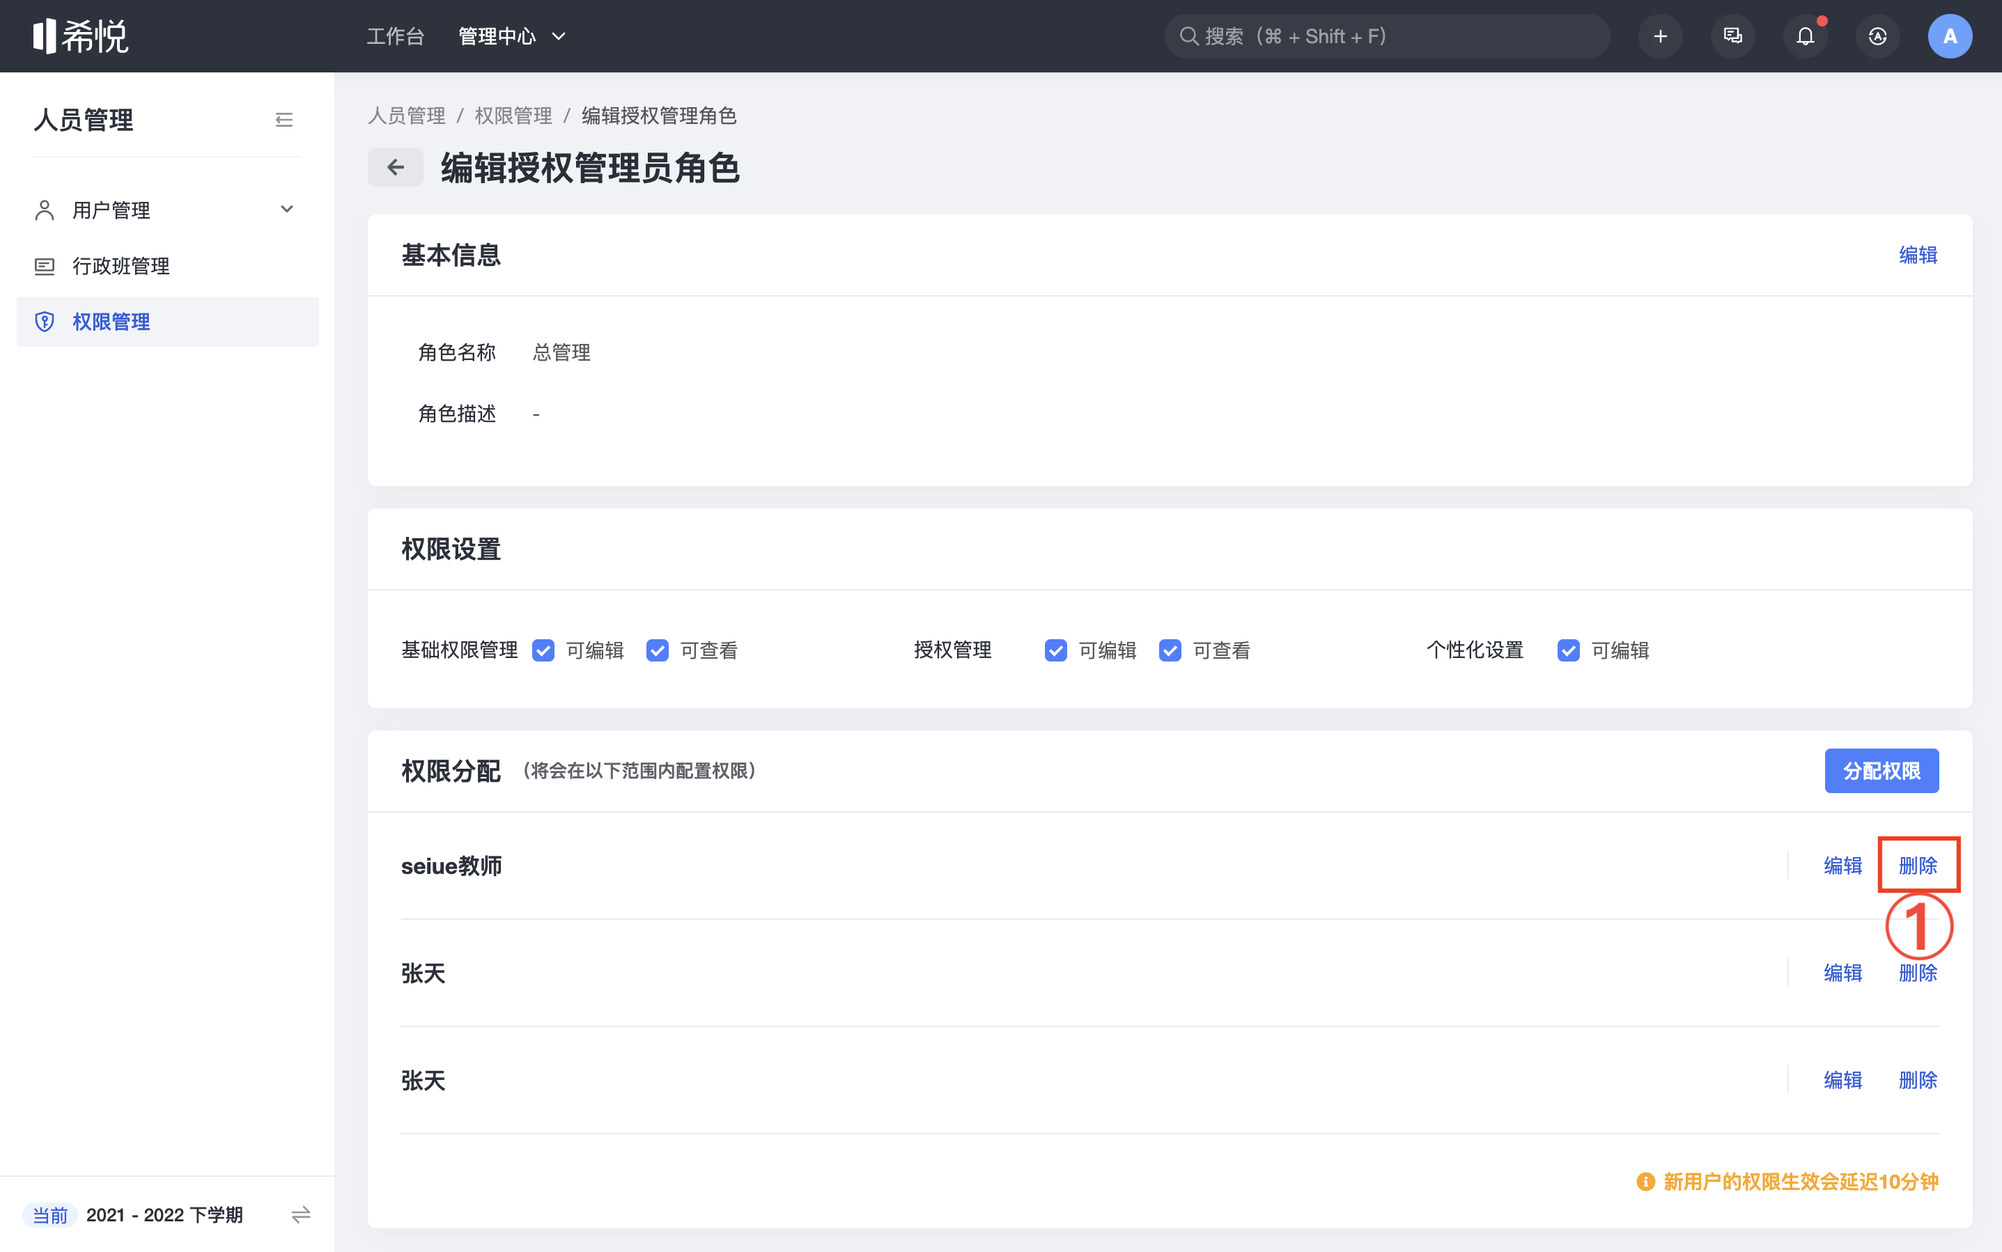Go to 工作台 tab
The image size is (2002, 1252).
coord(395,36)
